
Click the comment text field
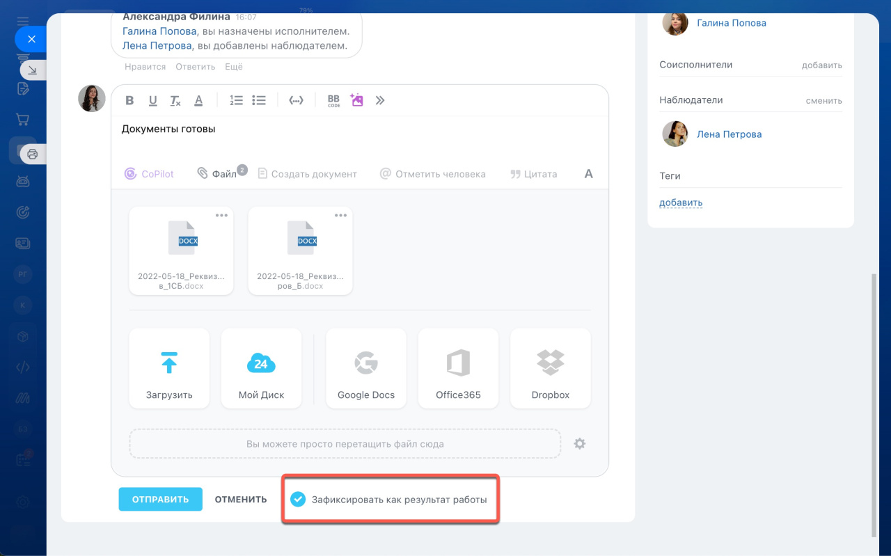point(359,136)
